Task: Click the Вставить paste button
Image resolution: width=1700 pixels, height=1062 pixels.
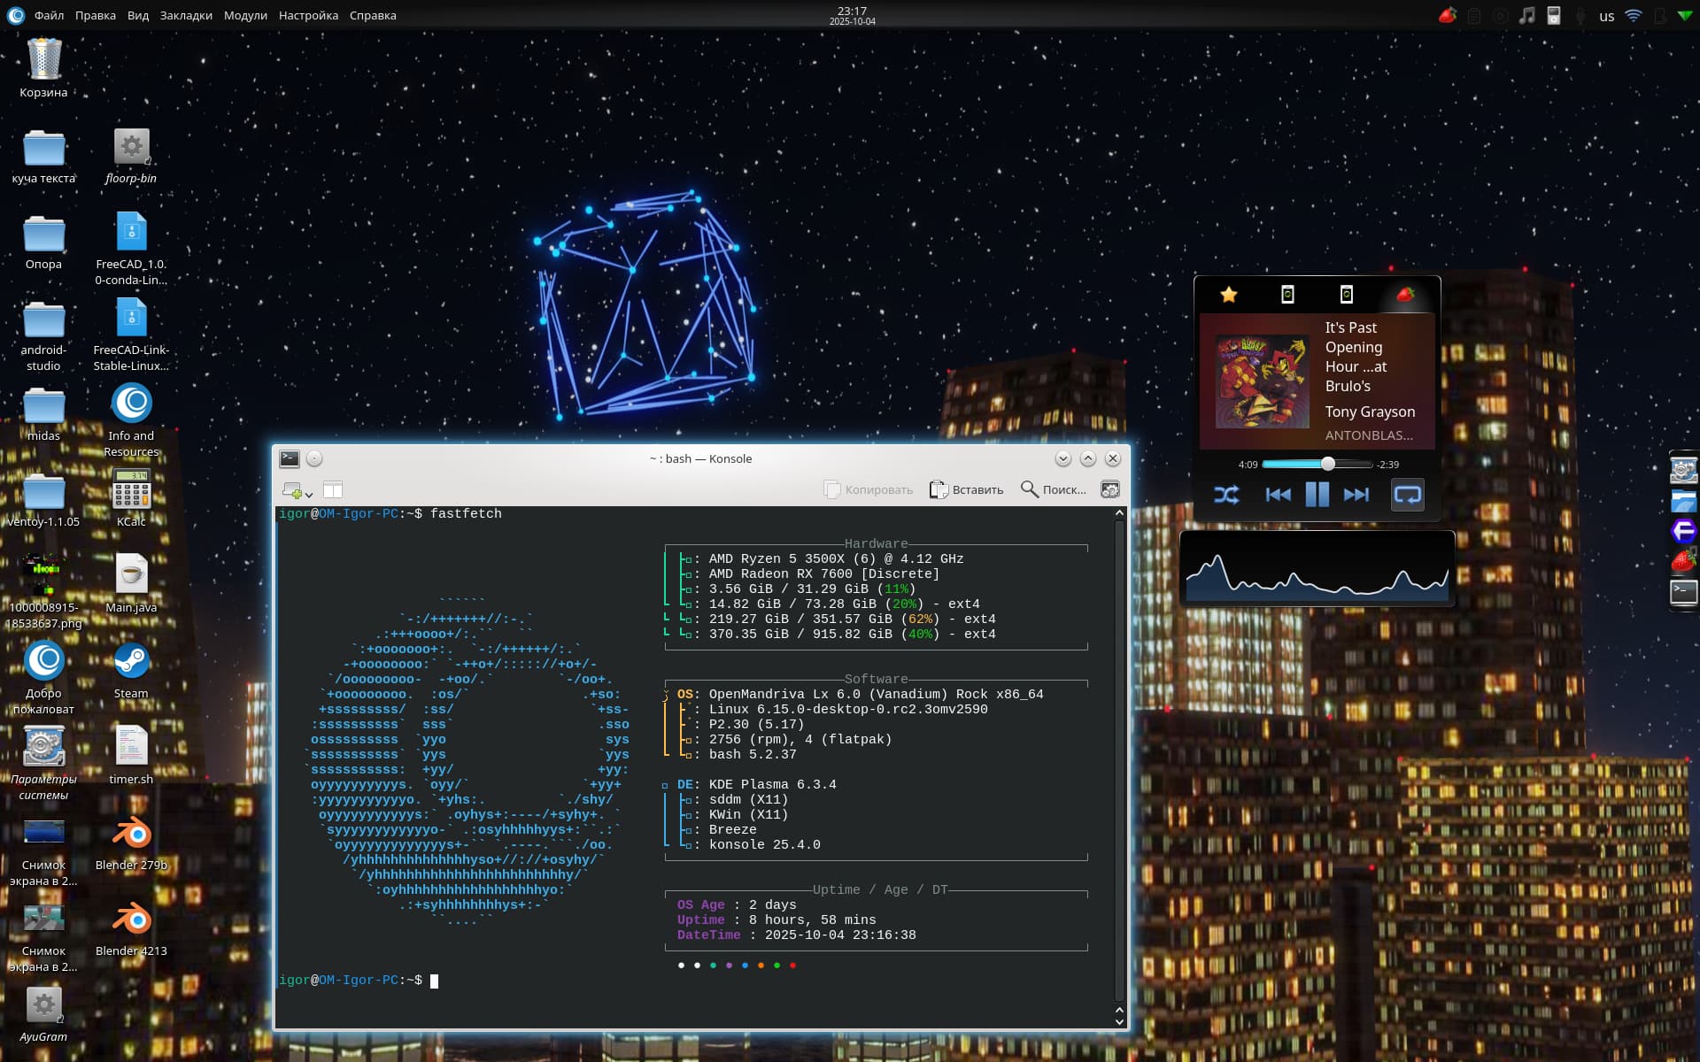Action: (x=966, y=489)
